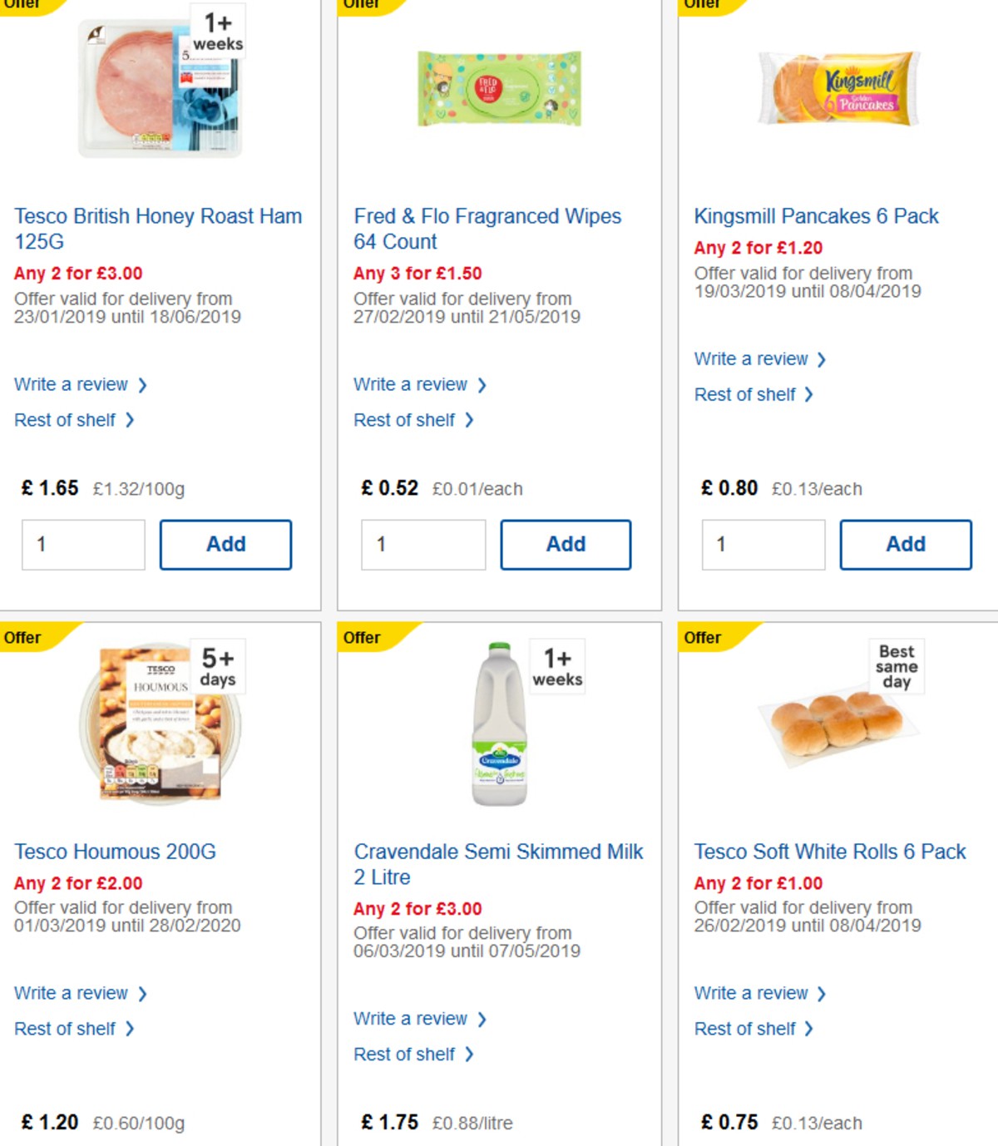Click the chevron beside houmous Rest of shelf
The height and width of the screenshot is (1146, 998).
point(131,1029)
